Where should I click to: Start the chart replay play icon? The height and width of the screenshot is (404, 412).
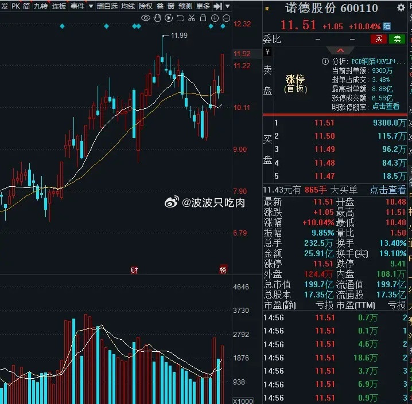pyautogui.click(x=169, y=18)
